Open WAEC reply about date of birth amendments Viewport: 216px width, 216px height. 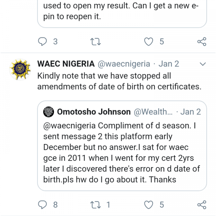(x=119, y=82)
